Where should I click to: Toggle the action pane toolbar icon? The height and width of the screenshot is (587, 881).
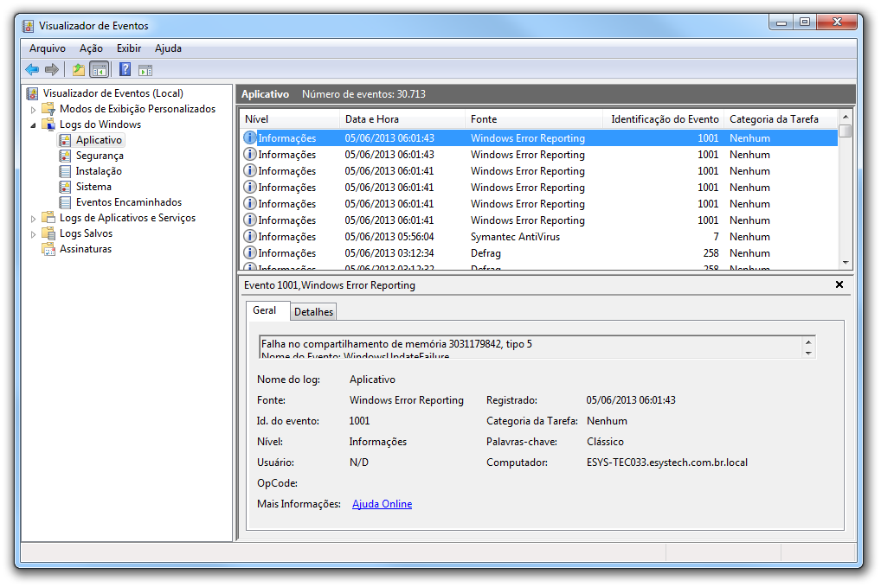(145, 70)
